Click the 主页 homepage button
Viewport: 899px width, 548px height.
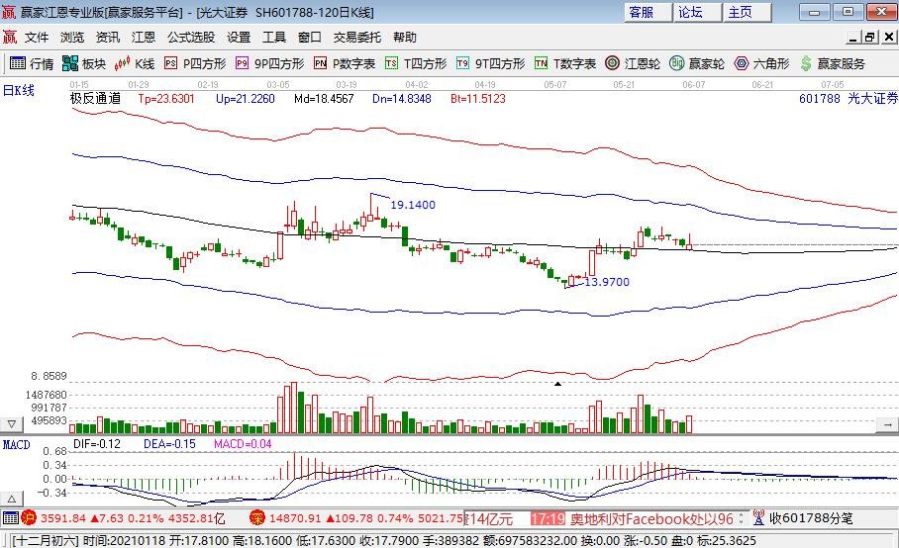pyautogui.click(x=747, y=12)
